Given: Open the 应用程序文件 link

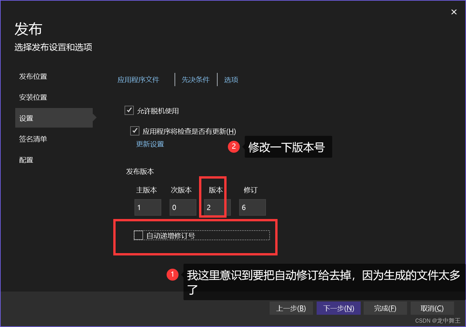Looking at the screenshot, I should tap(138, 80).
